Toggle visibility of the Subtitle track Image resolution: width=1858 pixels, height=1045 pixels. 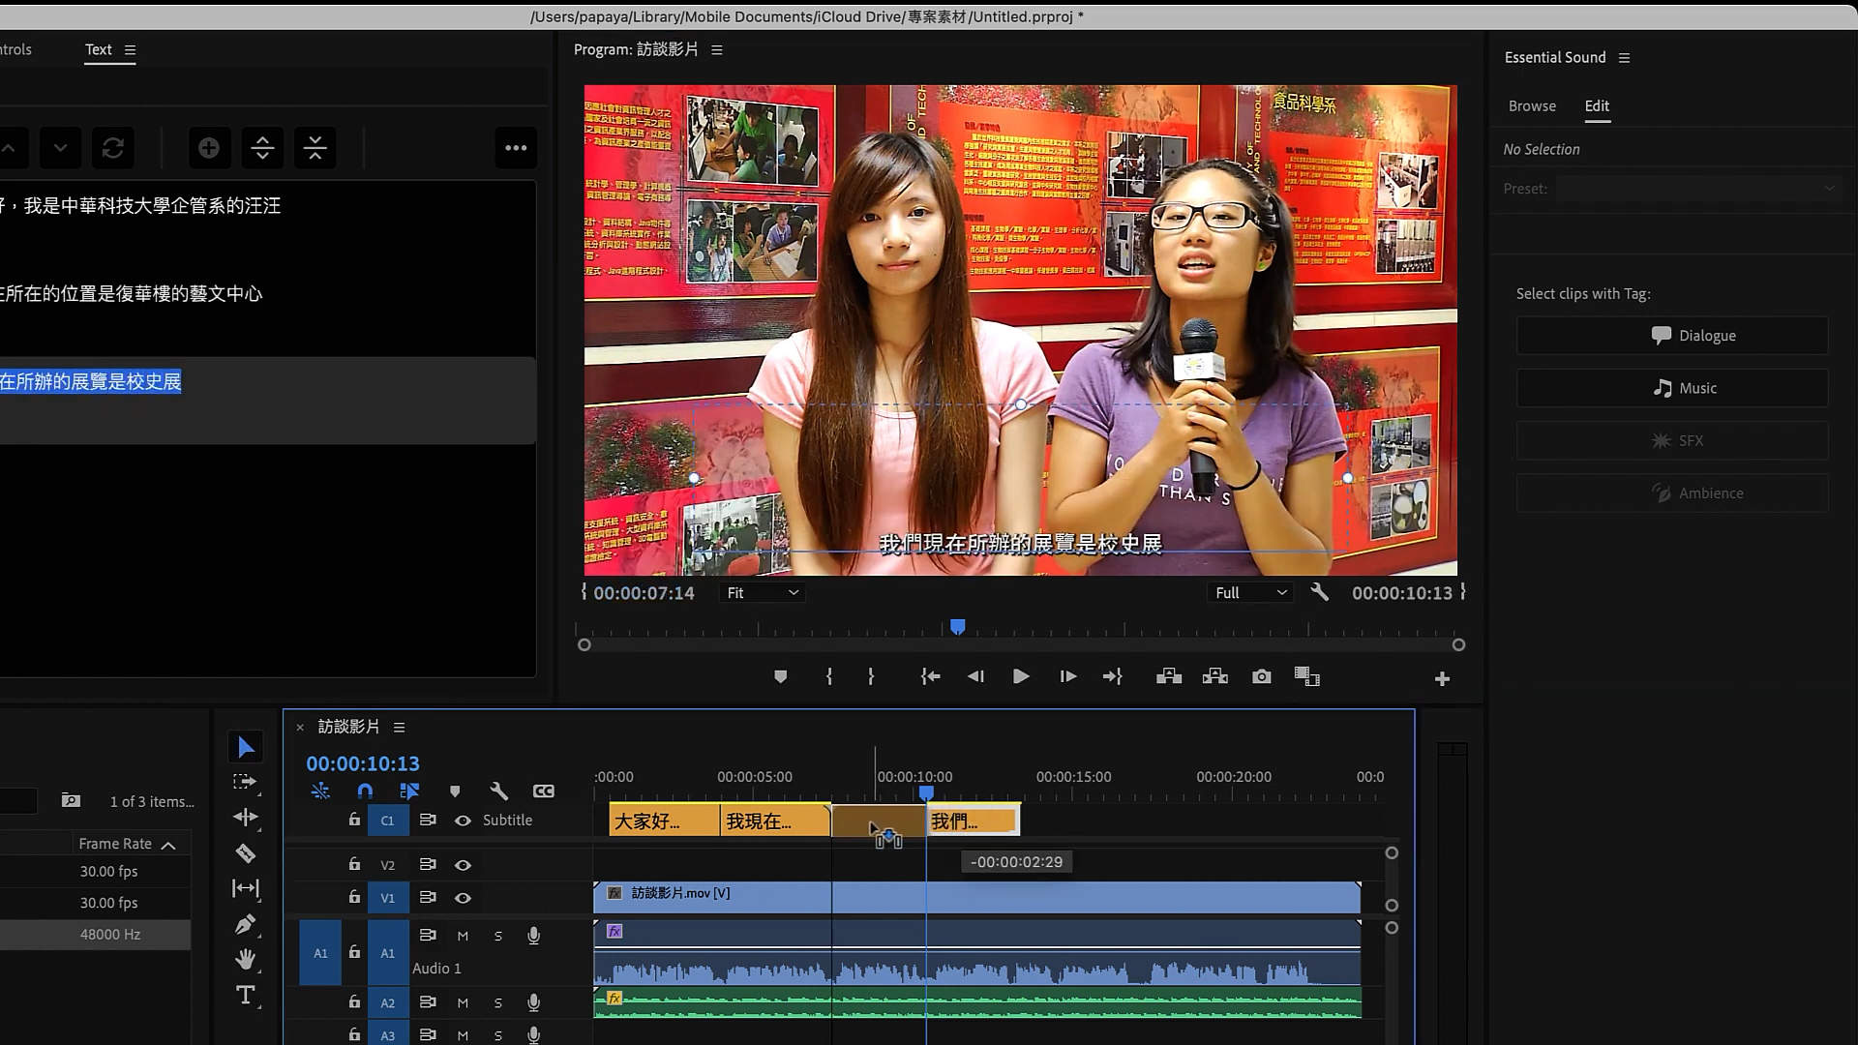(463, 821)
